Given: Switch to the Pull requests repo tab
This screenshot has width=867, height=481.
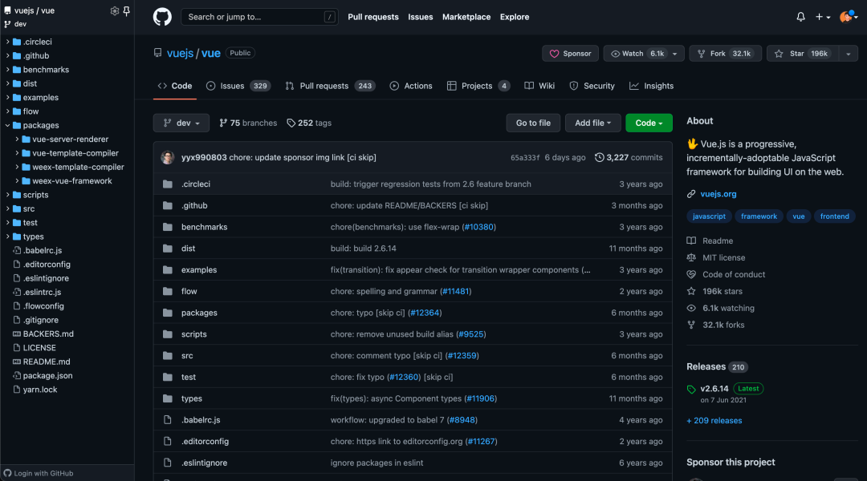Looking at the screenshot, I should (x=330, y=86).
